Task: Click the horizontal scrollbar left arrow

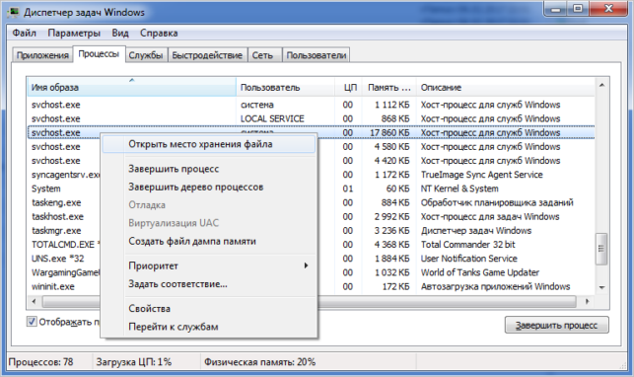Action: click(x=34, y=301)
